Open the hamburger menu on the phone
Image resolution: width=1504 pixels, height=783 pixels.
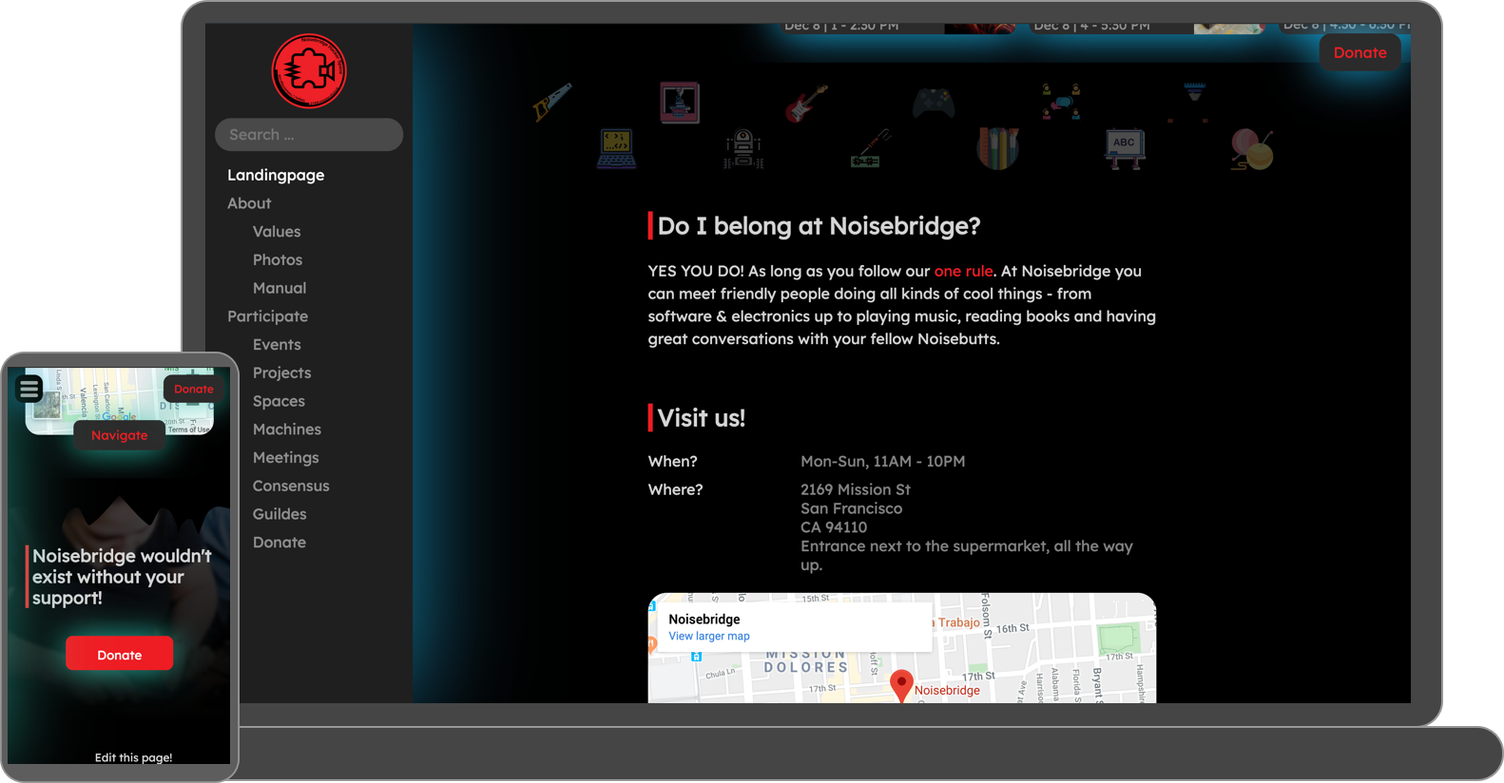click(x=29, y=389)
